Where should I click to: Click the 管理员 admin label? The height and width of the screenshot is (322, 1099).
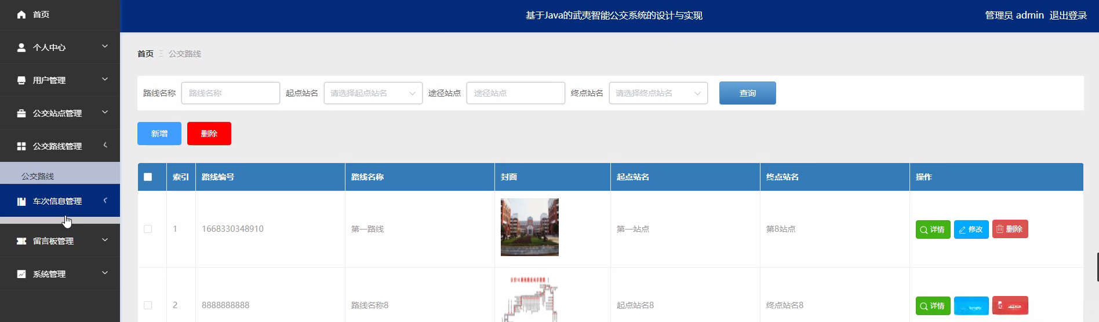(x=1014, y=16)
